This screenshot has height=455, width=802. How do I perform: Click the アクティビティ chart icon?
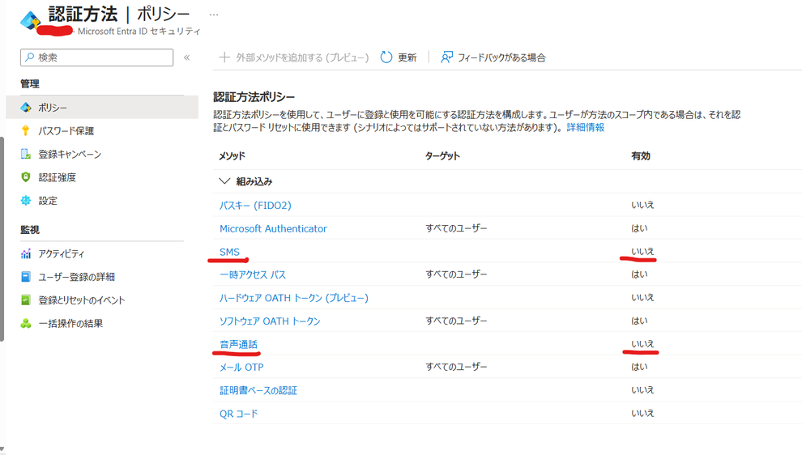(26, 253)
